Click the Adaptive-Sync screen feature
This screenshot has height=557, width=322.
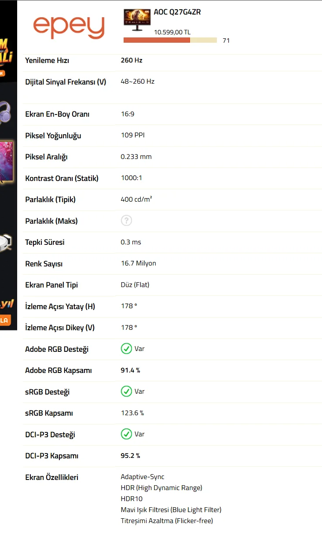(143, 477)
